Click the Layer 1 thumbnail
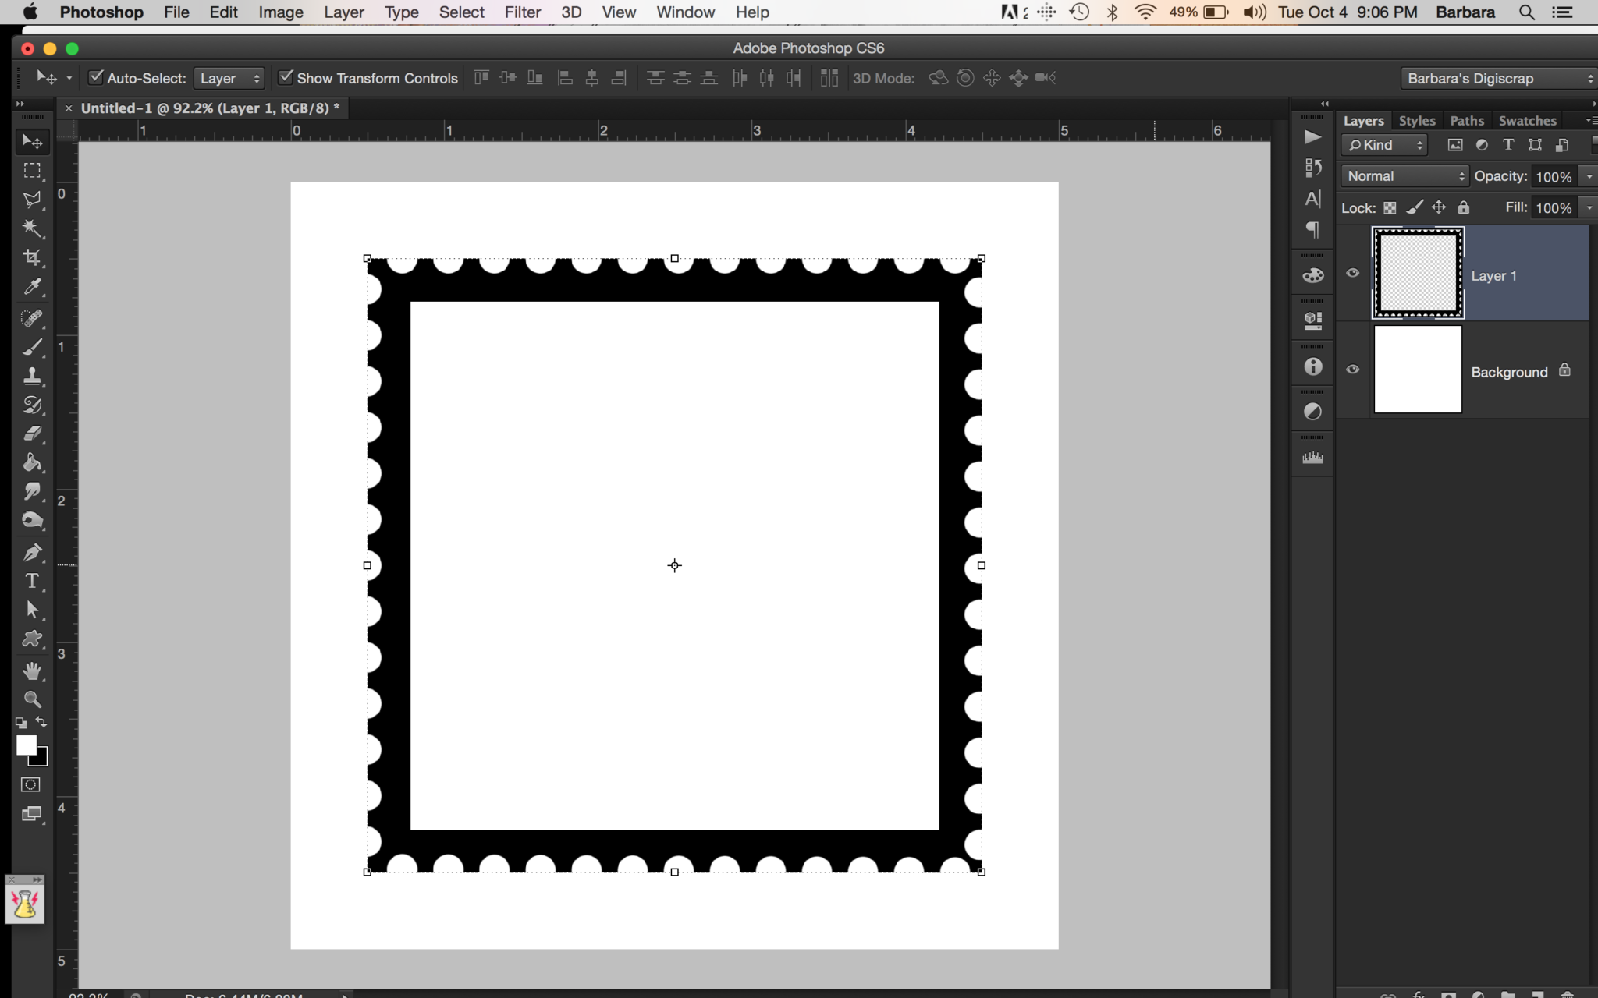 pos(1418,274)
